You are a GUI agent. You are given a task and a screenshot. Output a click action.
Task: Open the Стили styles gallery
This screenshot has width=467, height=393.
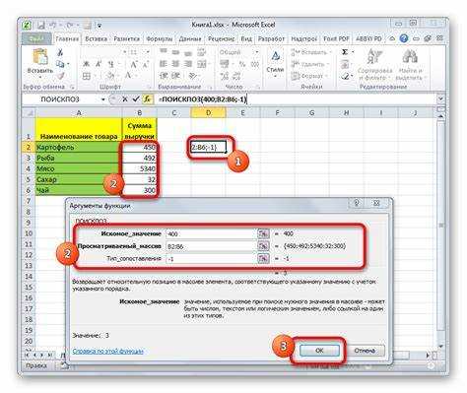pos(275,64)
